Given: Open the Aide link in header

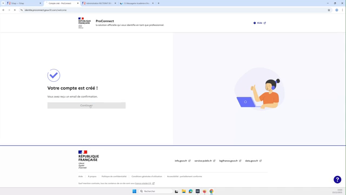Looking at the screenshot, I should coord(259,23).
